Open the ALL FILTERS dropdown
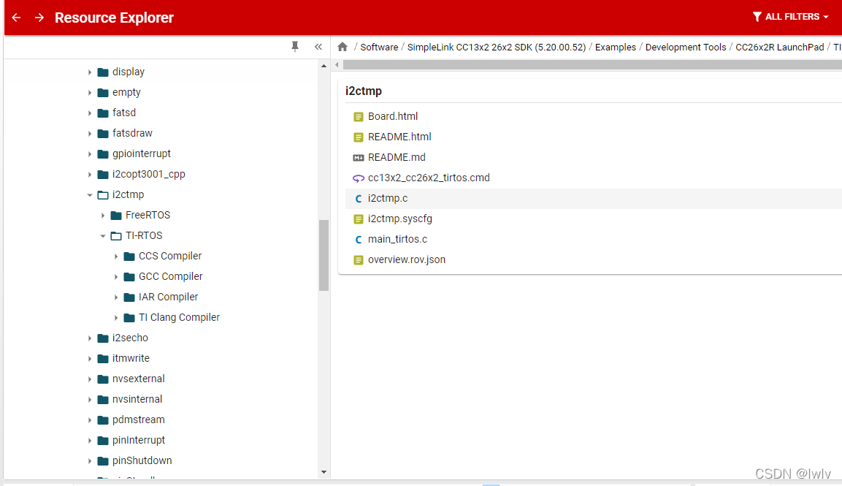The width and height of the screenshot is (842, 486). 790,17
